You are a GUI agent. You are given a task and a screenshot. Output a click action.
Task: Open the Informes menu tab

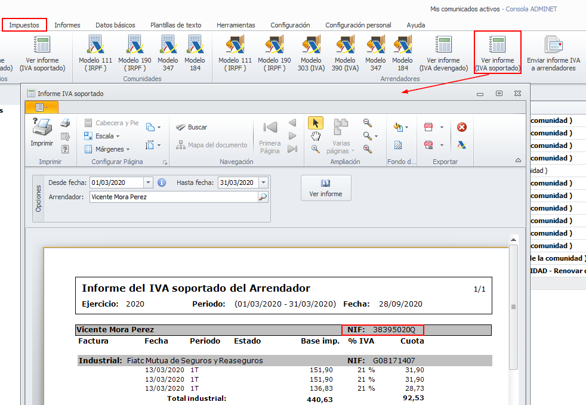tap(67, 25)
